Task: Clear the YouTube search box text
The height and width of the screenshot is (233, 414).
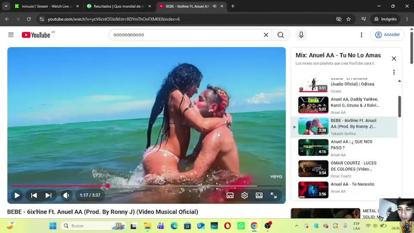Action: (x=266, y=35)
